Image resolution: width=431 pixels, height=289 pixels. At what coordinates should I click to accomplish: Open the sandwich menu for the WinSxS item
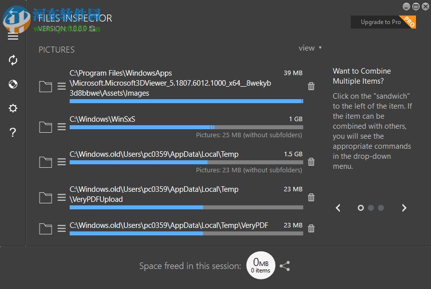(x=61, y=127)
